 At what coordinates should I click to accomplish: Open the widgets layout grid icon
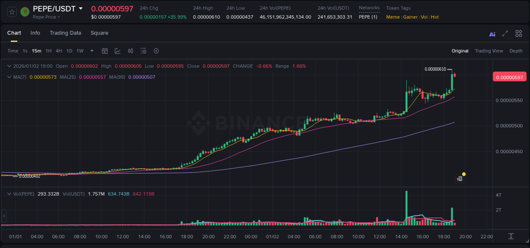(519, 33)
